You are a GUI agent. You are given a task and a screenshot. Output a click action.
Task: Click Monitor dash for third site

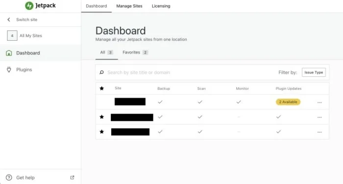(x=239, y=132)
